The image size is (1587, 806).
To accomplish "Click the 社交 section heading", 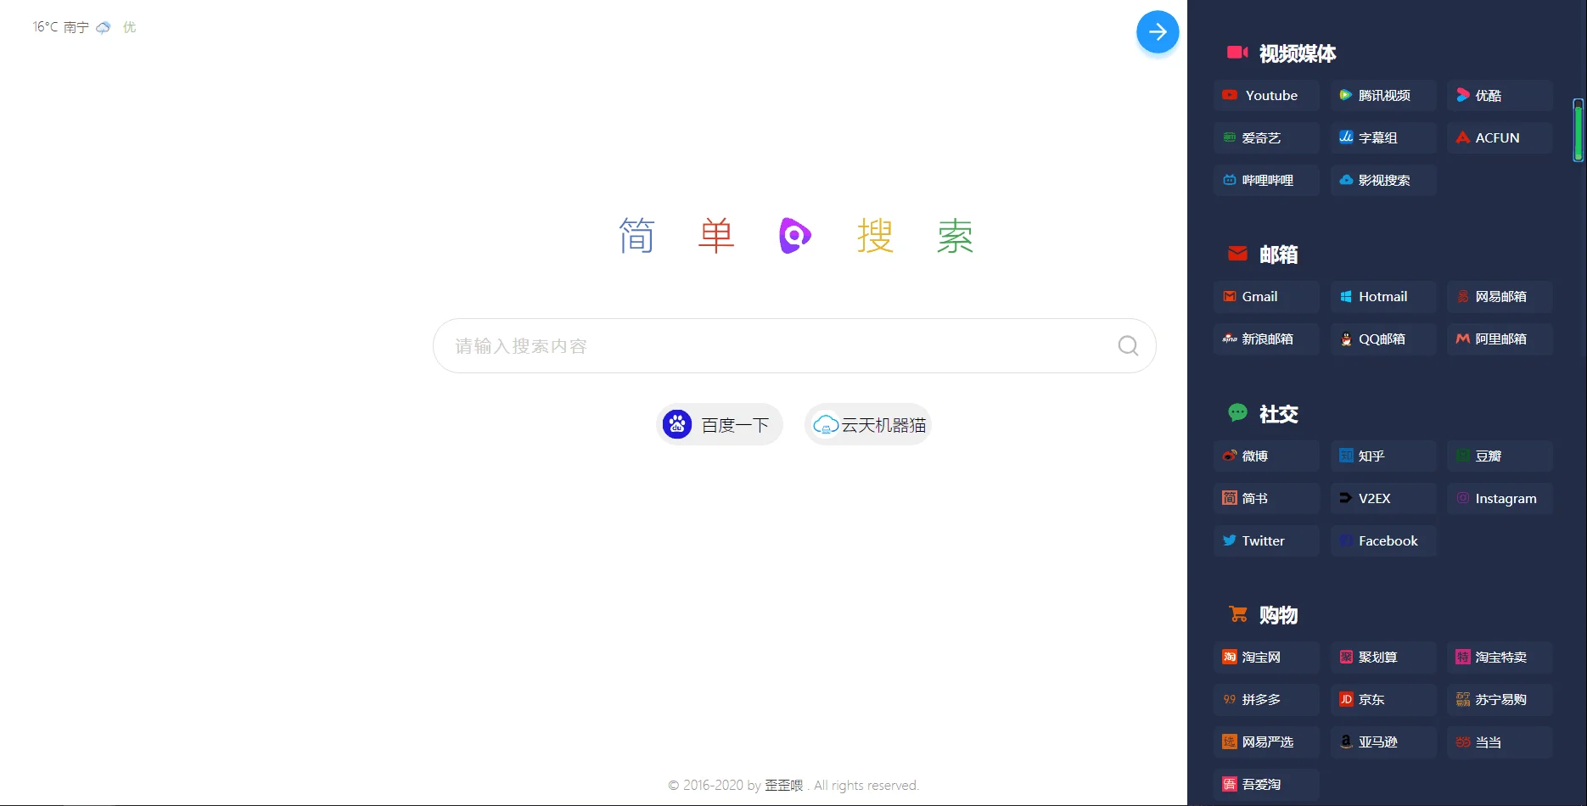I will [x=1278, y=414].
